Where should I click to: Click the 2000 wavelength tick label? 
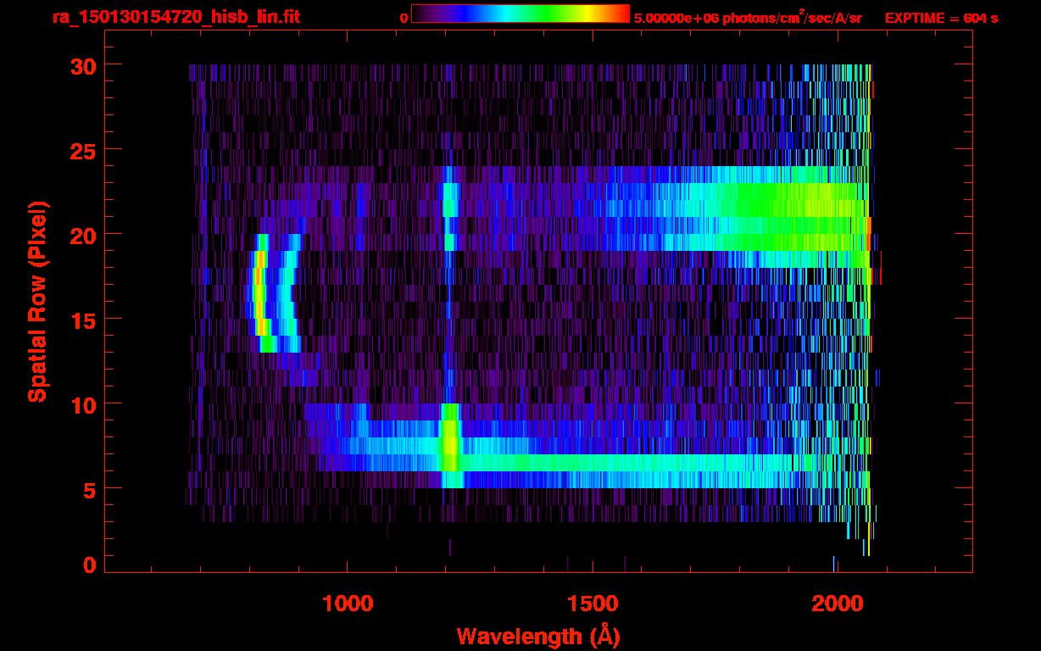click(836, 604)
